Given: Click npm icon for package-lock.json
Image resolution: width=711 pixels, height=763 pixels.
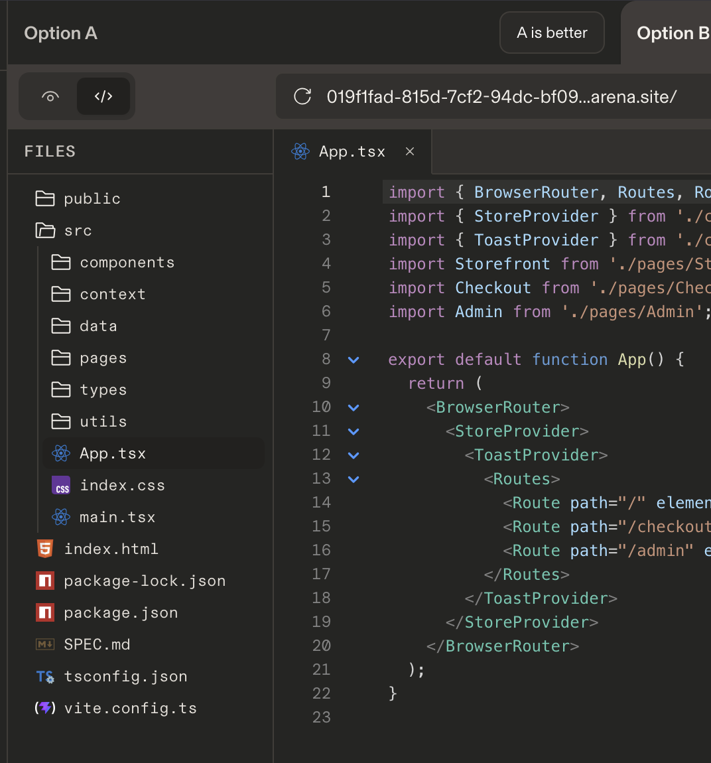Looking at the screenshot, I should click(x=45, y=581).
